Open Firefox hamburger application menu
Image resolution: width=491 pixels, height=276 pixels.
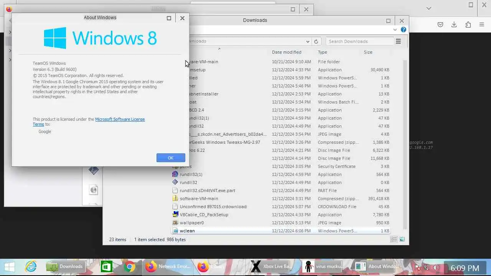482,25
